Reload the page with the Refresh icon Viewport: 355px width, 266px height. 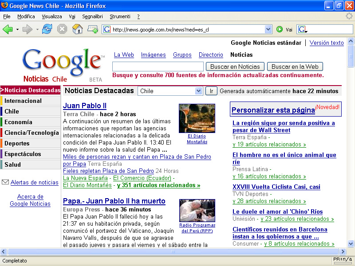47,29
